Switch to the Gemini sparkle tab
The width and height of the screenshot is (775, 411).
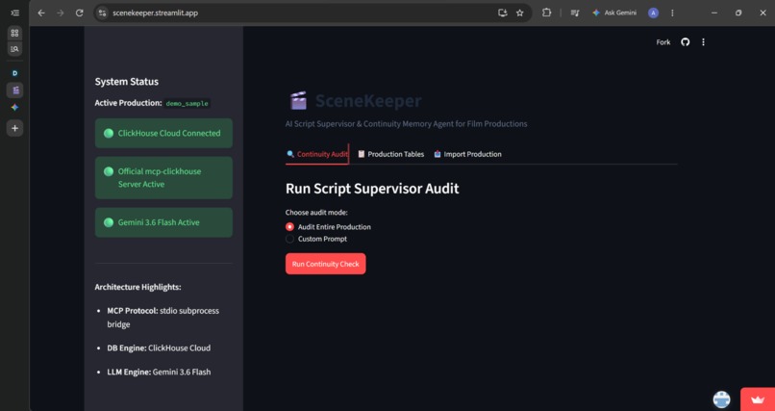click(14, 108)
